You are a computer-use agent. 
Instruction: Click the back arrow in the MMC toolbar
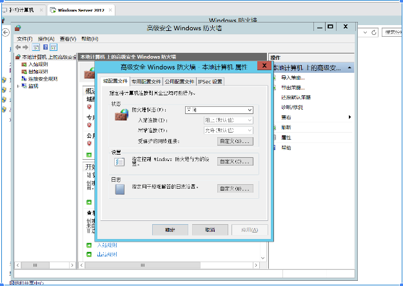[x=18, y=47]
